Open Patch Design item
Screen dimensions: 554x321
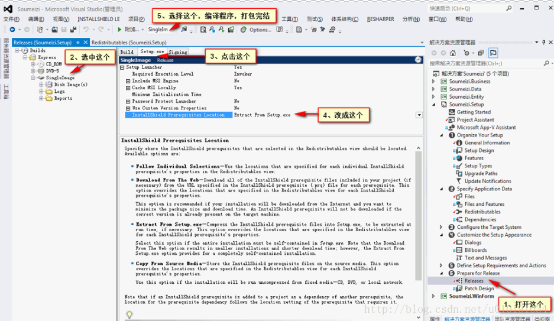click(x=479, y=288)
